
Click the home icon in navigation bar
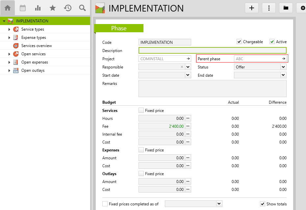[x=8, y=8]
